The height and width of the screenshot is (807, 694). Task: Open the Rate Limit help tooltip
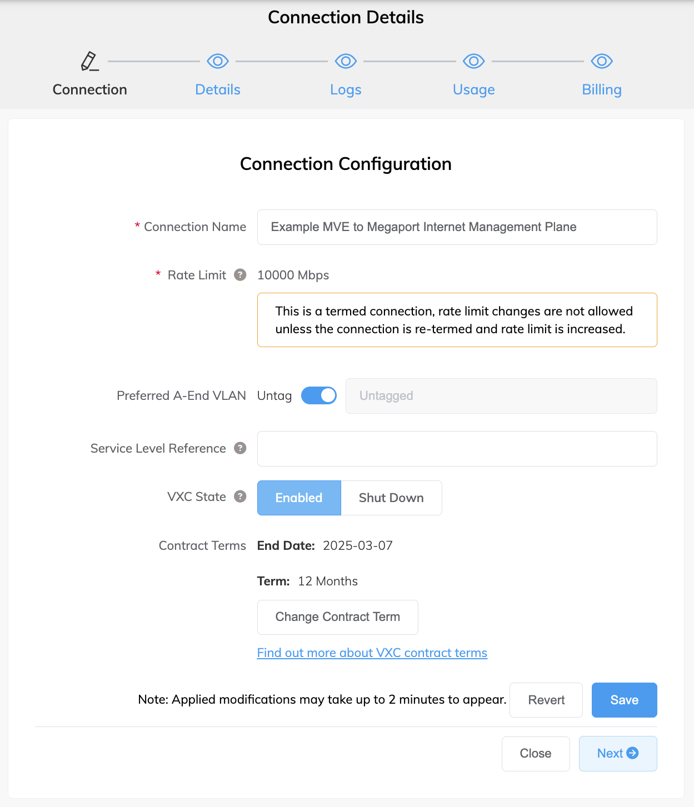point(240,275)
